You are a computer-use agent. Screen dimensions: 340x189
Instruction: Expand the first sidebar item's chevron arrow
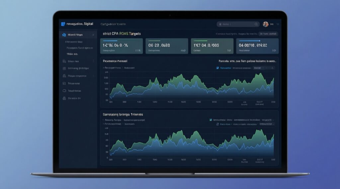coord(93,35)
